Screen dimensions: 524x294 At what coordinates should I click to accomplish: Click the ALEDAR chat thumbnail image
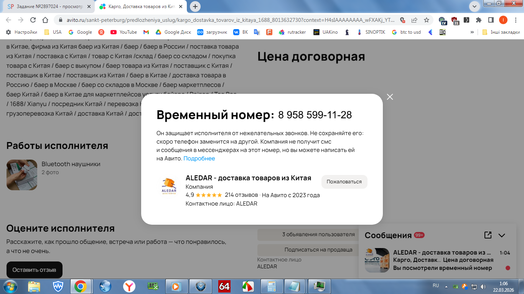coord(377,260)
